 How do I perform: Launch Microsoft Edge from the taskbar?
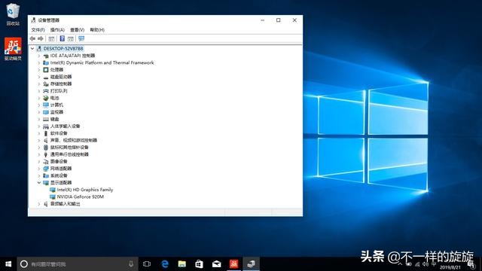point(165,264)
